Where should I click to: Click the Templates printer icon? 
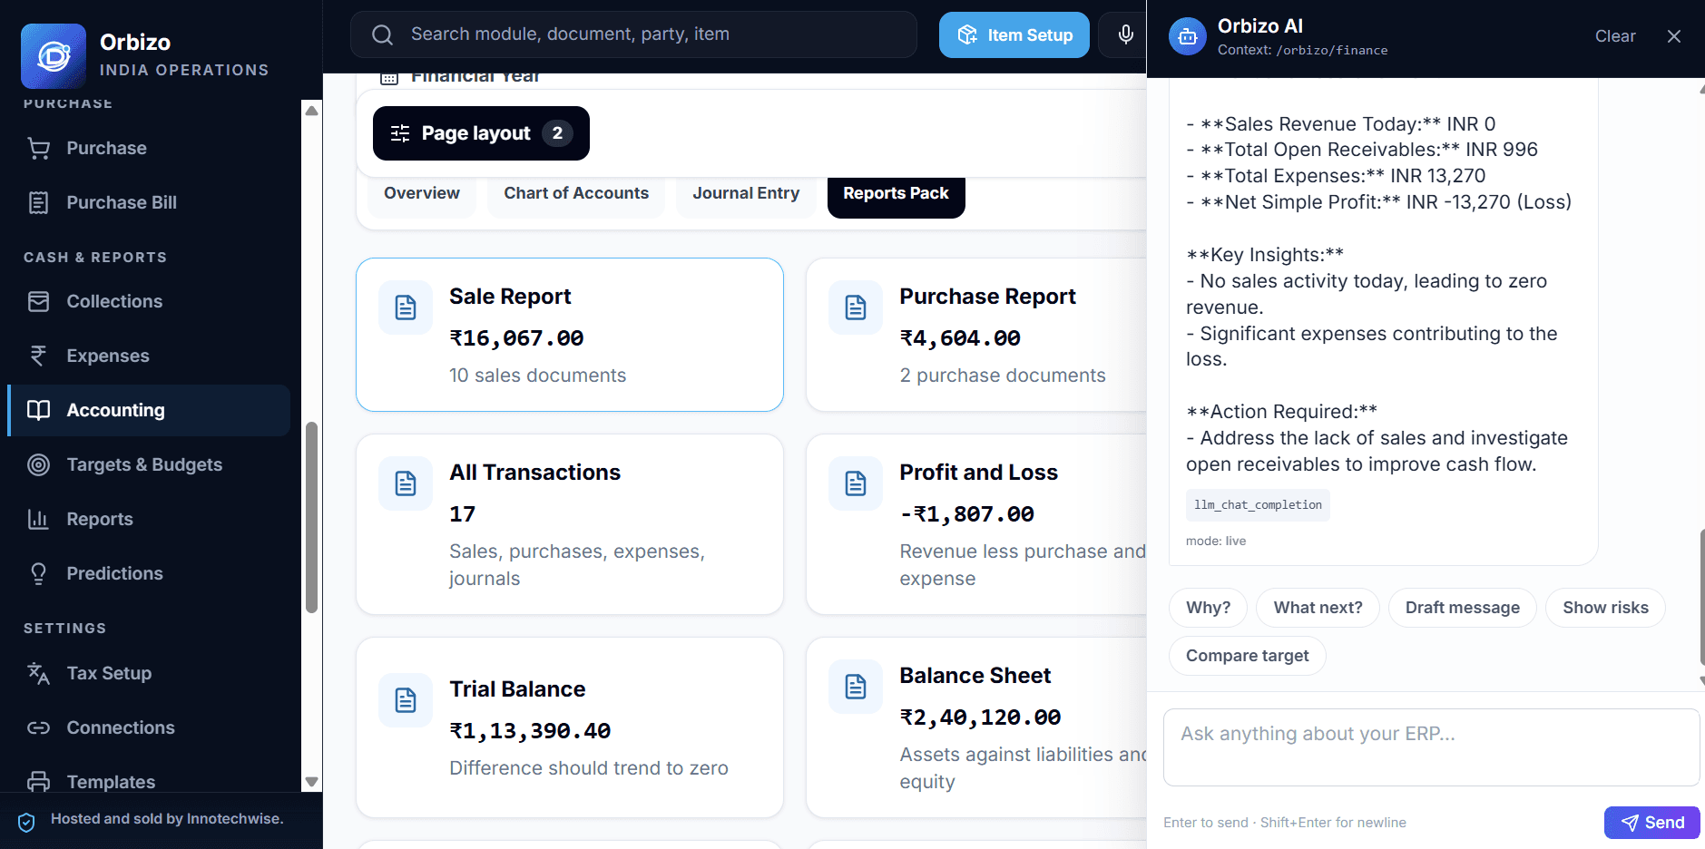pyautogui.click(x=38, y=781)
